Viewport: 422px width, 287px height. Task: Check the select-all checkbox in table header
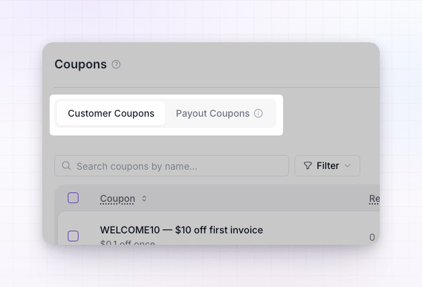click(73, 198)
